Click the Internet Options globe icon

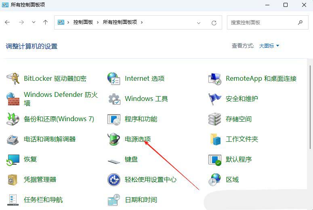(114, 78)
